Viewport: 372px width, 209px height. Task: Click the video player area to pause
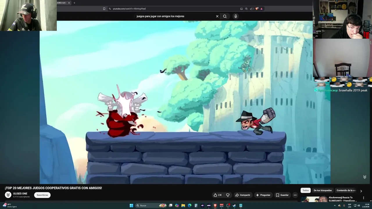185,102
